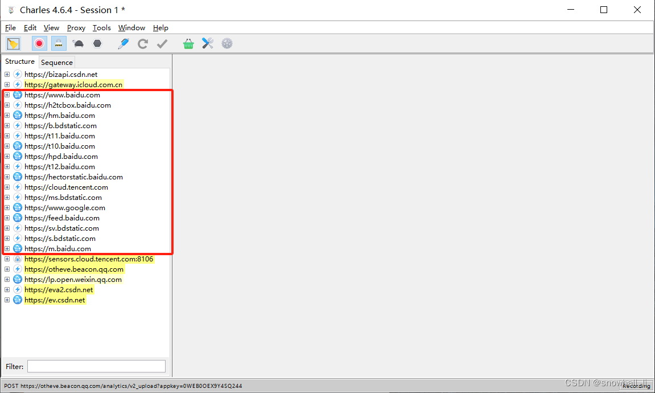Open the View menu
The width and height of the screenshot is (655, 393).
click(51, 27)
